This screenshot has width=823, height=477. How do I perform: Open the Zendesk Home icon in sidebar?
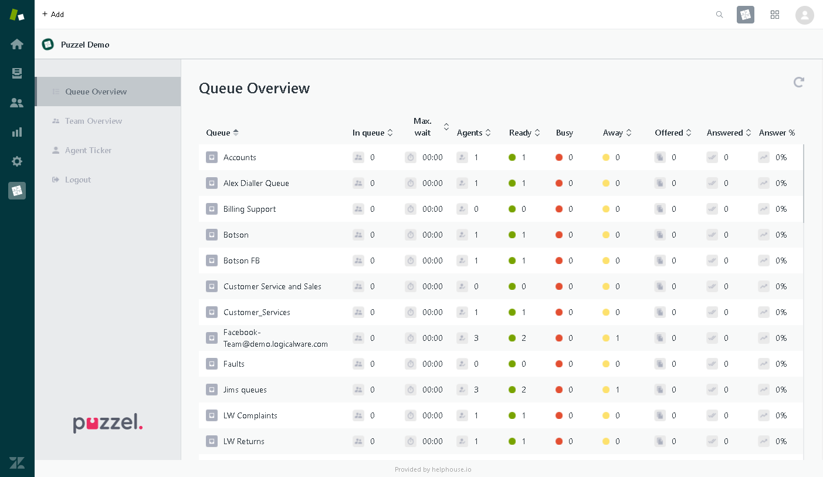click(x=17, y=44)
